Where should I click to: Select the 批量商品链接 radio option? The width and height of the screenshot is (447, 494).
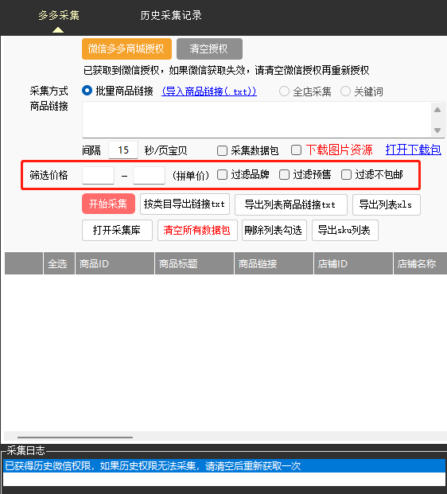[87, 91]
